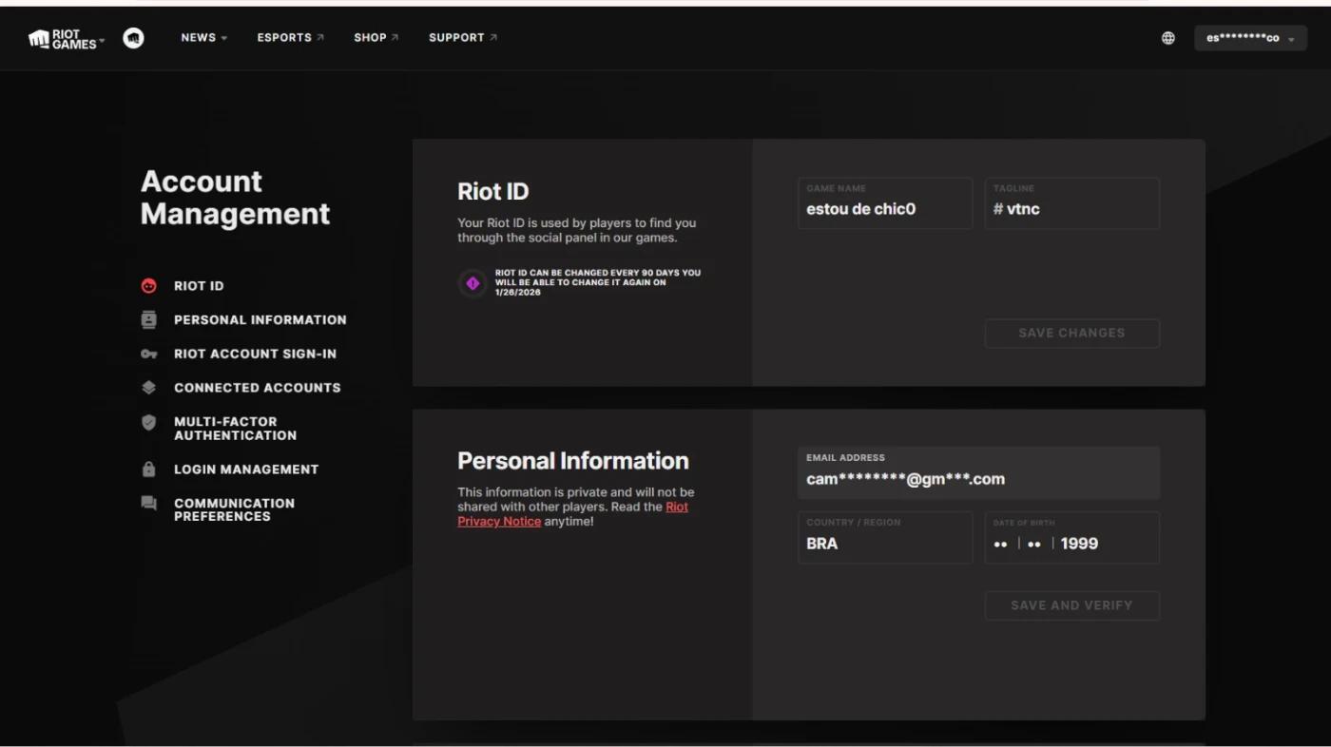Image resolution: width=1331 pixels, height=747 pixels.
Task: Click the Multi-Factor Authentication shield icon
Action: [x=148, y=423]
